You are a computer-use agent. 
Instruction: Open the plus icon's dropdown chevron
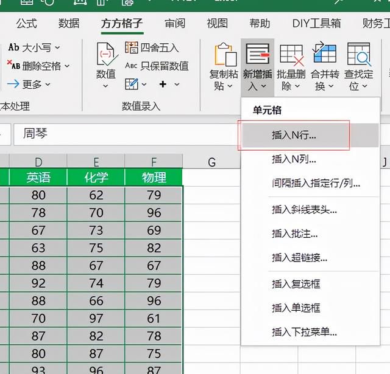click(177, 85)
